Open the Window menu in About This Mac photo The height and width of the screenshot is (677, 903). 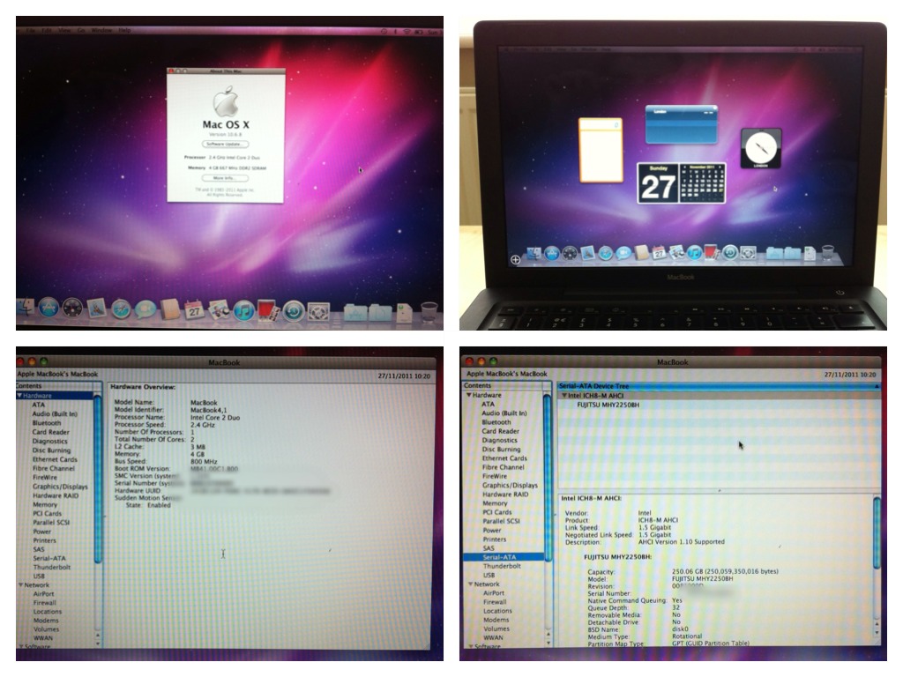[x=101, y=30]
